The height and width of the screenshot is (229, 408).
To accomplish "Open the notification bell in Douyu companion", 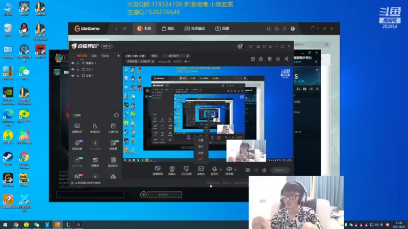I will (x=278, y=59).
